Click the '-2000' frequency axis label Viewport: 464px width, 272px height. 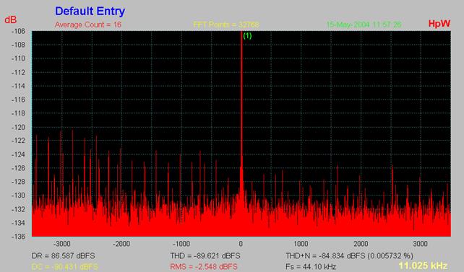[x=121, y=244]
